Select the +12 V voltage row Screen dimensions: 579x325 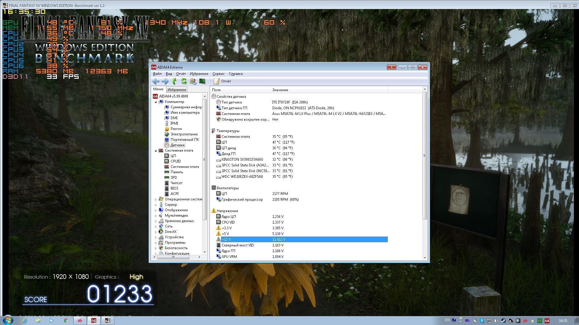(302, 240)
